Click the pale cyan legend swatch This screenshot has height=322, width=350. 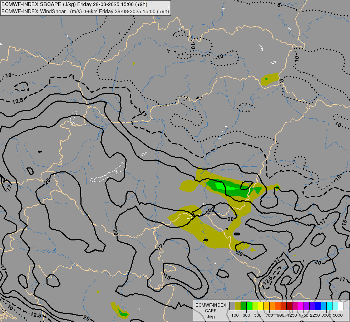[x=335, y=306]
